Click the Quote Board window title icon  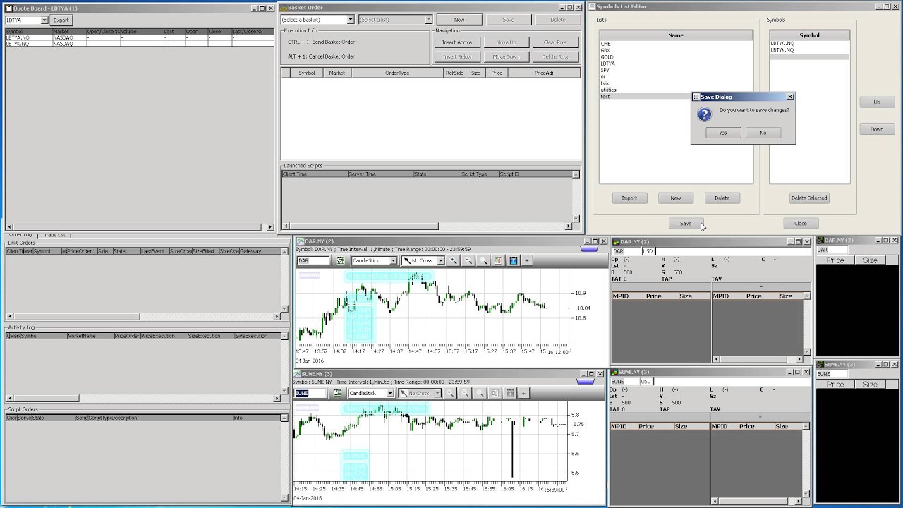tap(9, 8)
